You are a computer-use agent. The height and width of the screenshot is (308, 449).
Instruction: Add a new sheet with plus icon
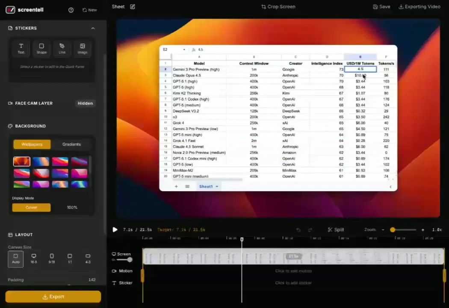point(176,187)
